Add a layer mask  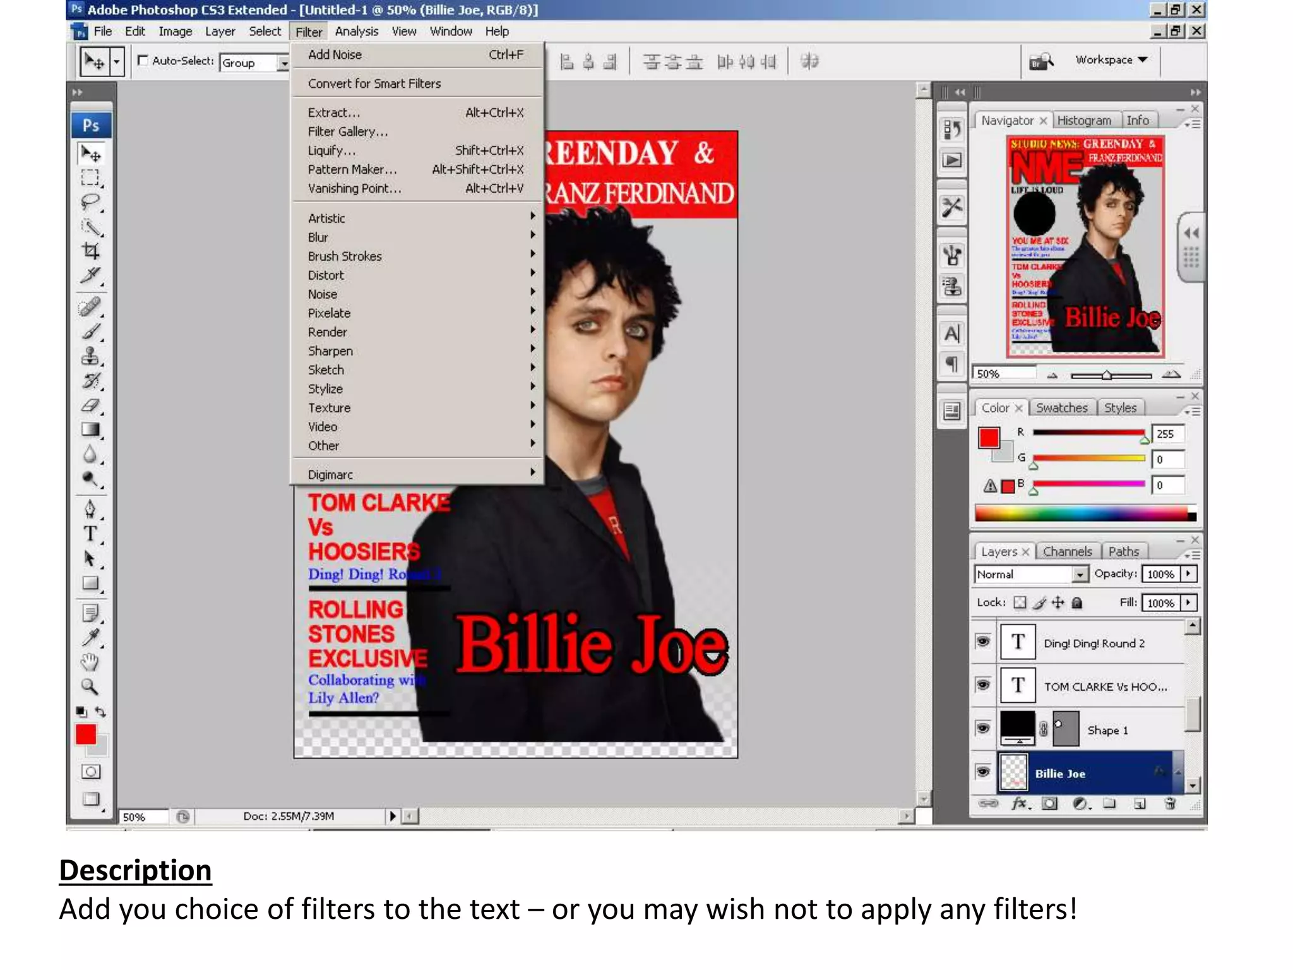pos(1049,803)
